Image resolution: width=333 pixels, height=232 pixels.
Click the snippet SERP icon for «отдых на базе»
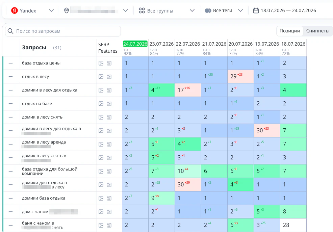click(x=109, y=104)
